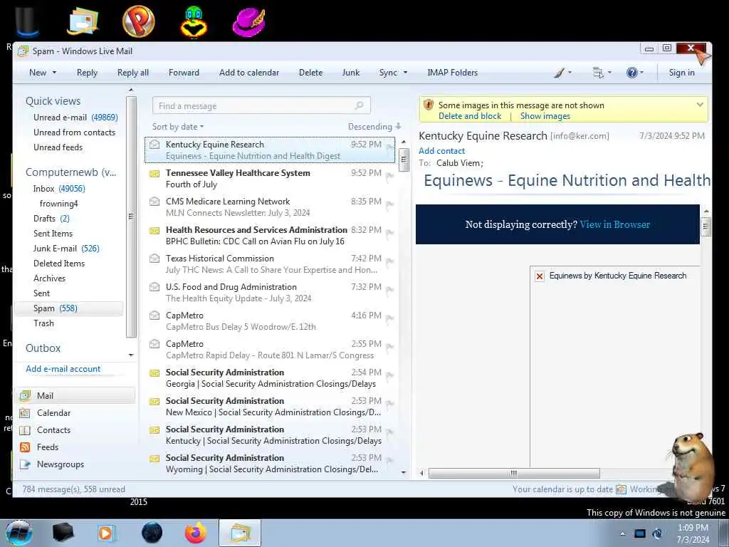Flag the CapMetro Rapid Delay message
This screenshot has width=729, height=547.
(x=389, y=347)
